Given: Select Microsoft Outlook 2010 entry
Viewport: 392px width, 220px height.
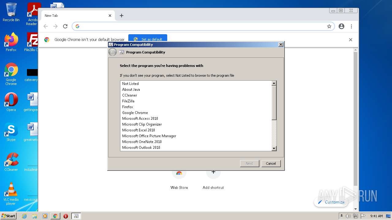Looking at the screenshot, I should pos(196,148).
